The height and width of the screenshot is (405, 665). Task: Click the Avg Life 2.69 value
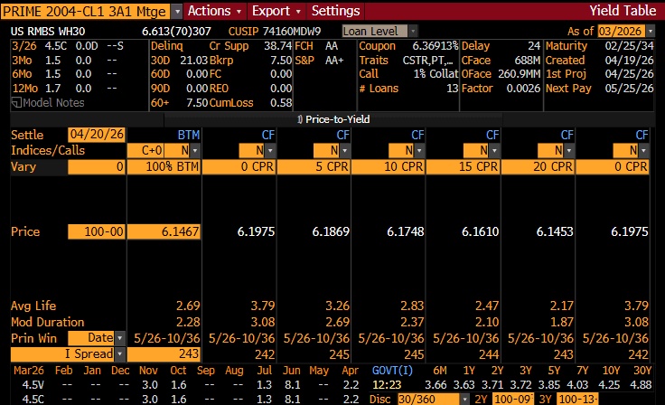coord(188,306)
